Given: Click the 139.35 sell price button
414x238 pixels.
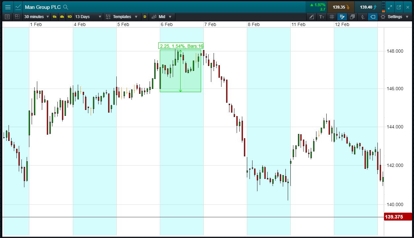Looking at the screenshot, I should [341, 7].
